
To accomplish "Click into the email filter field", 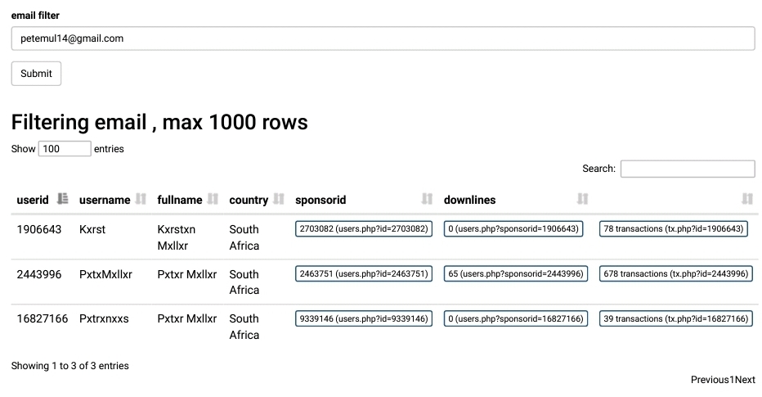I will tap(383, 38).
